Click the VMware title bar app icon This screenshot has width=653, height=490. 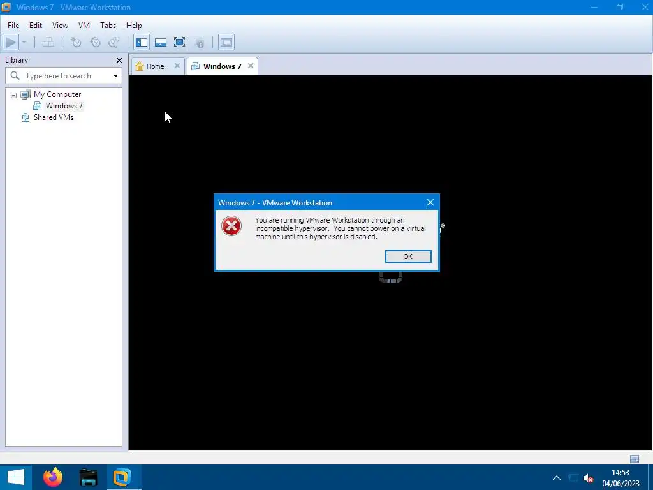click(6, 7)
